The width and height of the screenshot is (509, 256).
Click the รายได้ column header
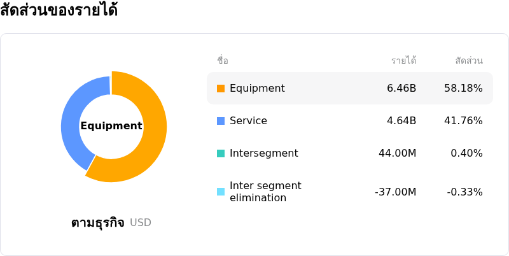(x=404, y=60)
